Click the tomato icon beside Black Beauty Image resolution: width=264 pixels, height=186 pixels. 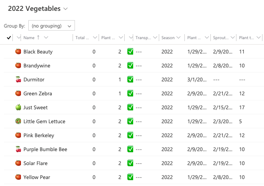18,52
